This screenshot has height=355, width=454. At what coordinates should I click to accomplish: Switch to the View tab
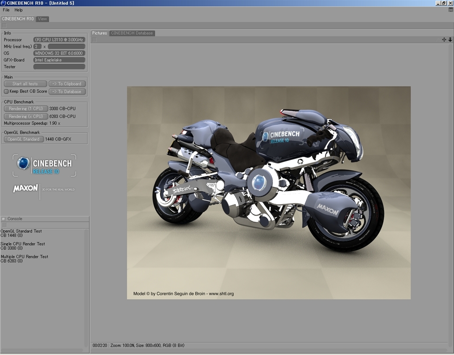pos(42,19)
